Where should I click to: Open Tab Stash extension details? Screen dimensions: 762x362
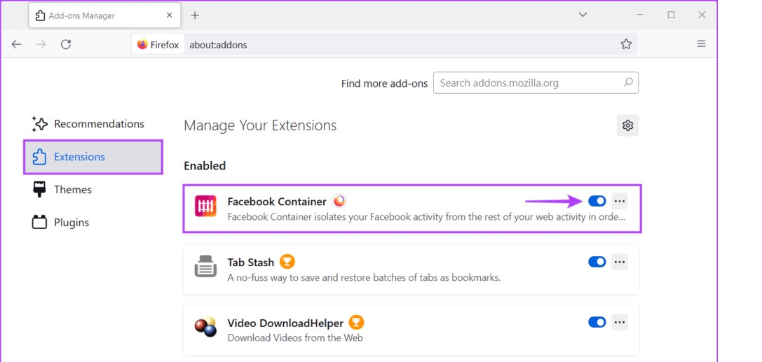[411, 270]
